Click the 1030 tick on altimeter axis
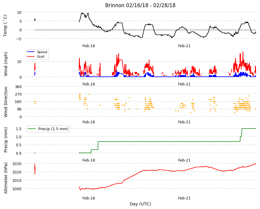 pyautogui.click(x=17, y=164)
